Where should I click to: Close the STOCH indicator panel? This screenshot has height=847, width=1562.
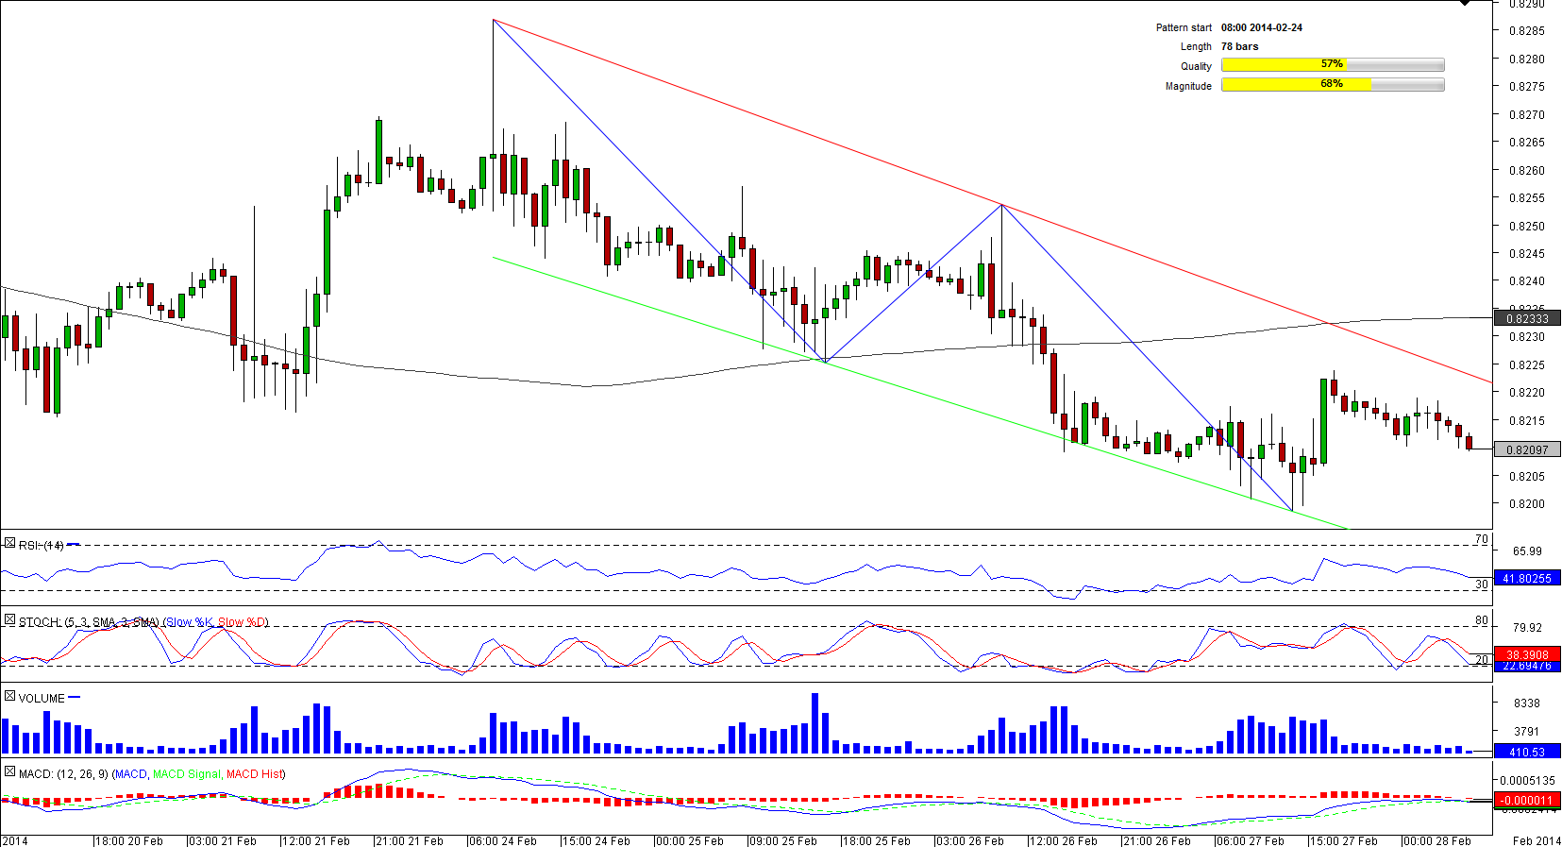(9, 620)
